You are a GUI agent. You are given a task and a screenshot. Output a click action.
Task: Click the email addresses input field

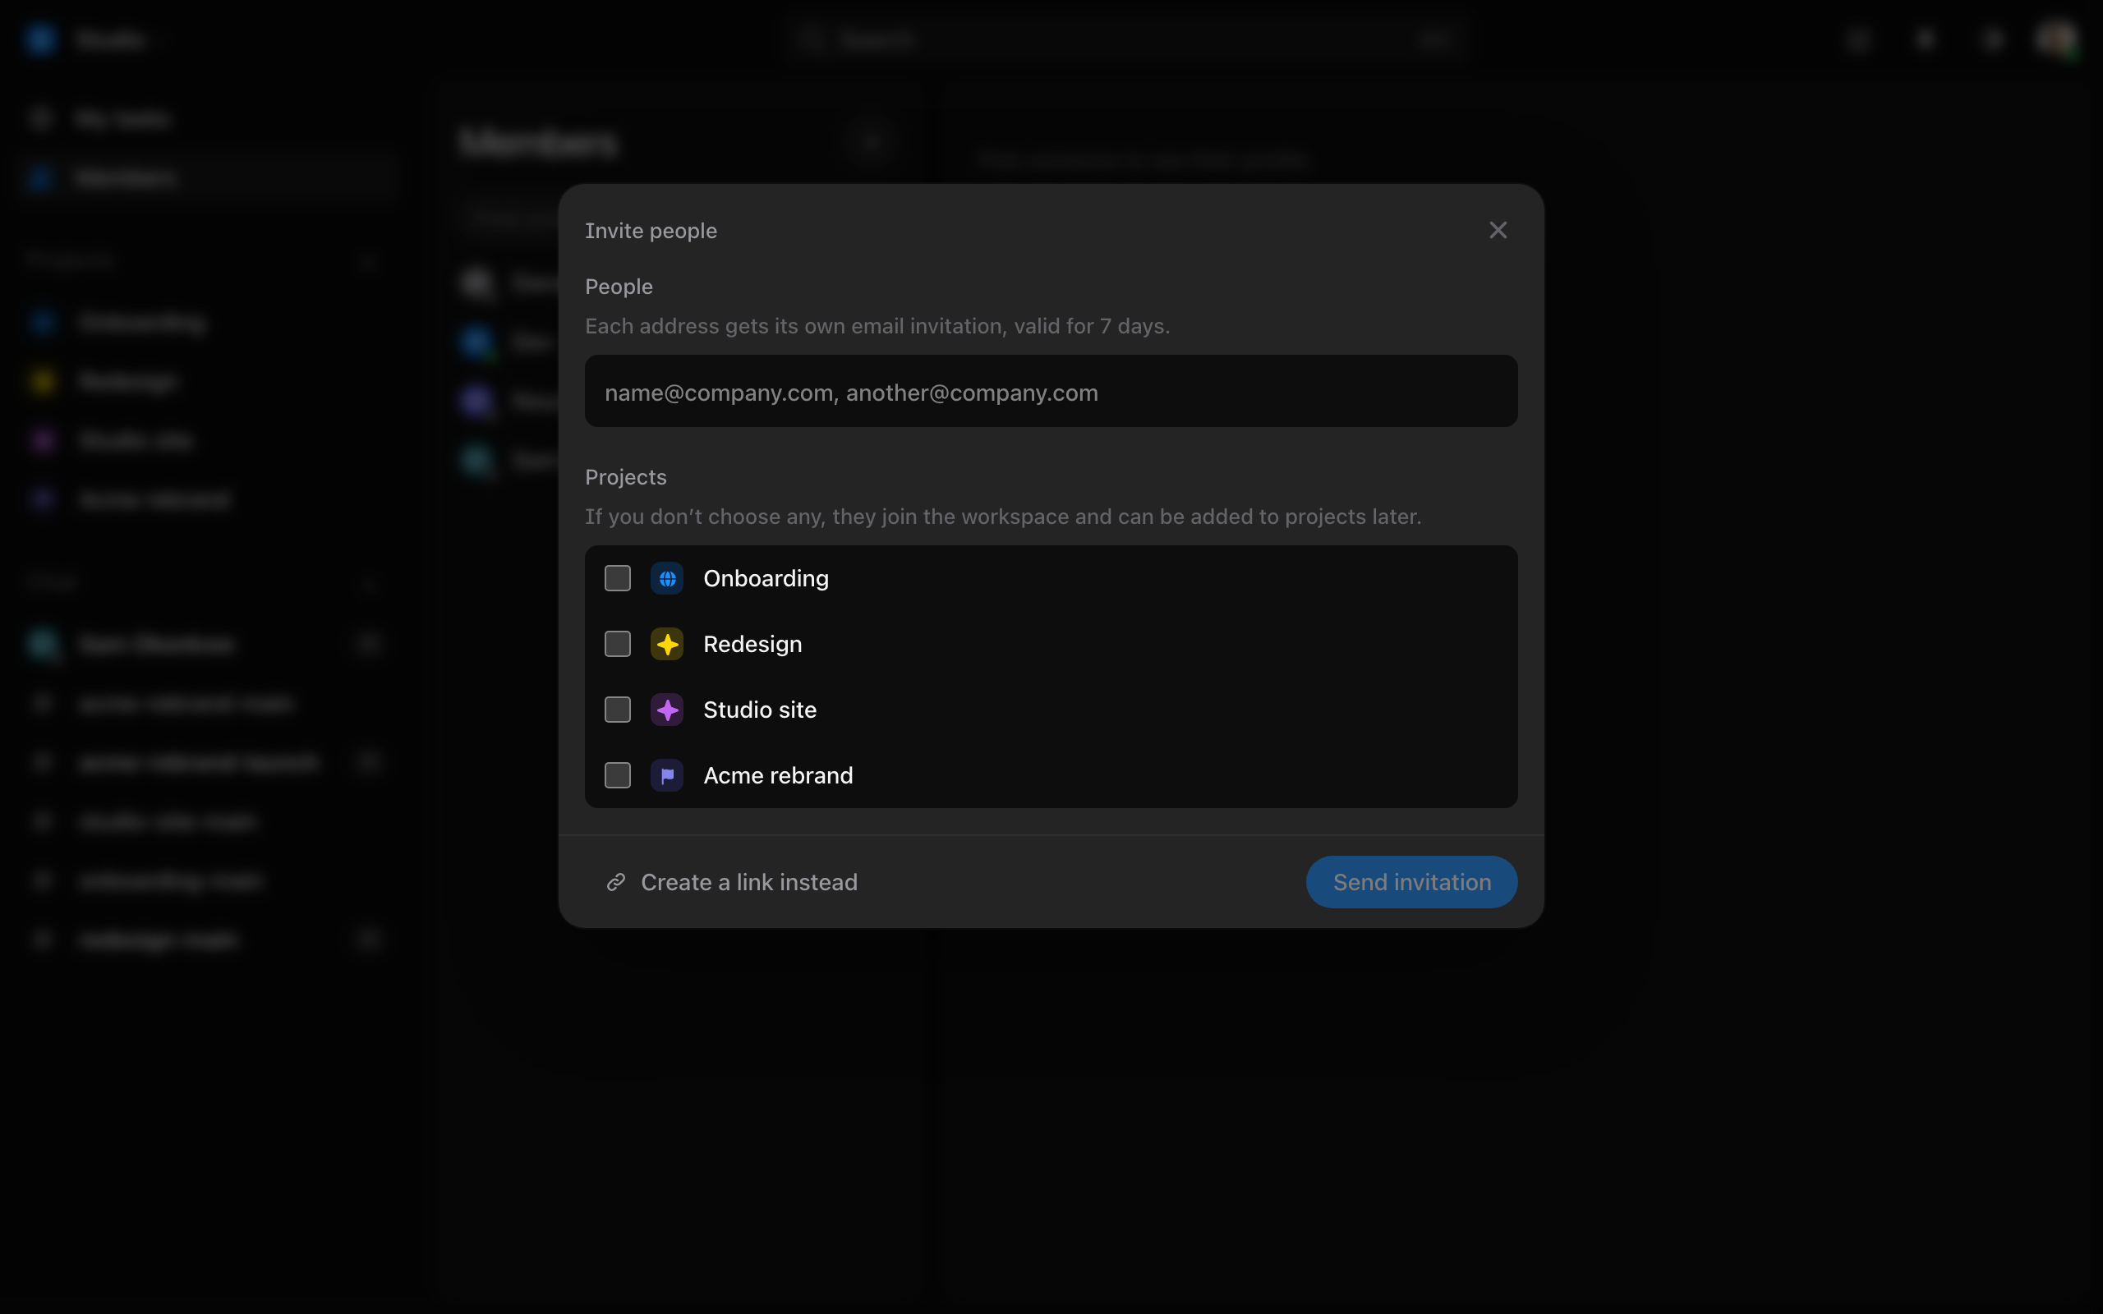(x=1051, y=391)
